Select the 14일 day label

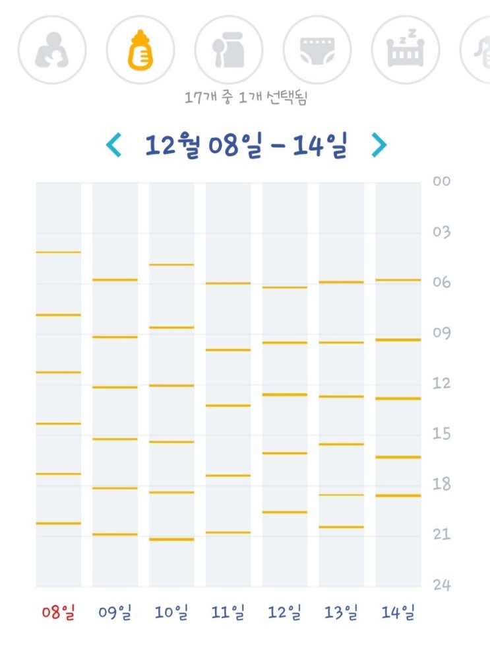(398, 613)
